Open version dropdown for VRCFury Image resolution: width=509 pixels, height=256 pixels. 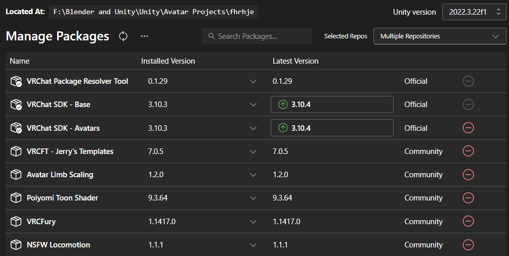253,222
